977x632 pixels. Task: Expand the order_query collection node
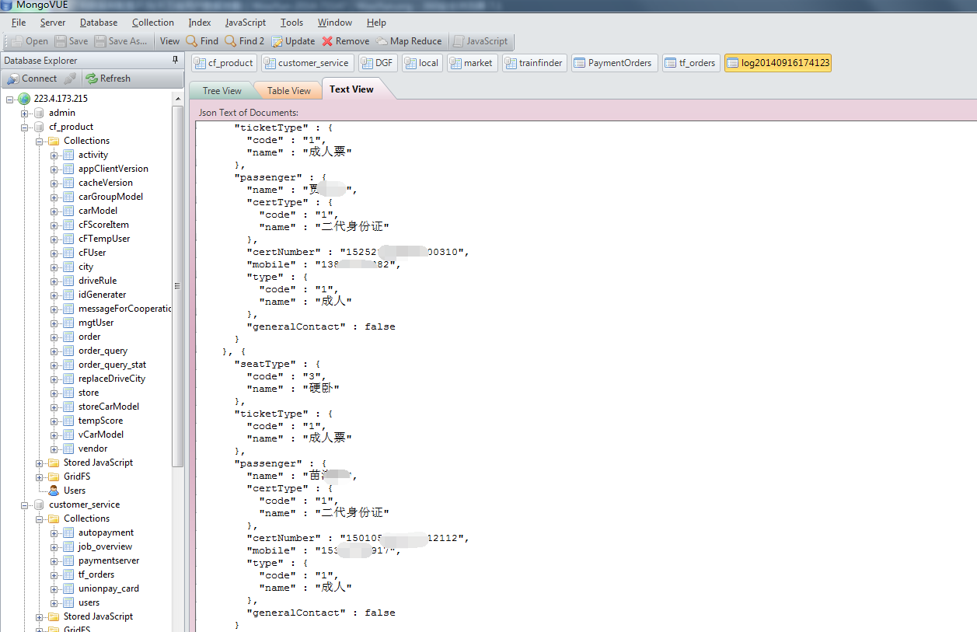click(54, 351)
